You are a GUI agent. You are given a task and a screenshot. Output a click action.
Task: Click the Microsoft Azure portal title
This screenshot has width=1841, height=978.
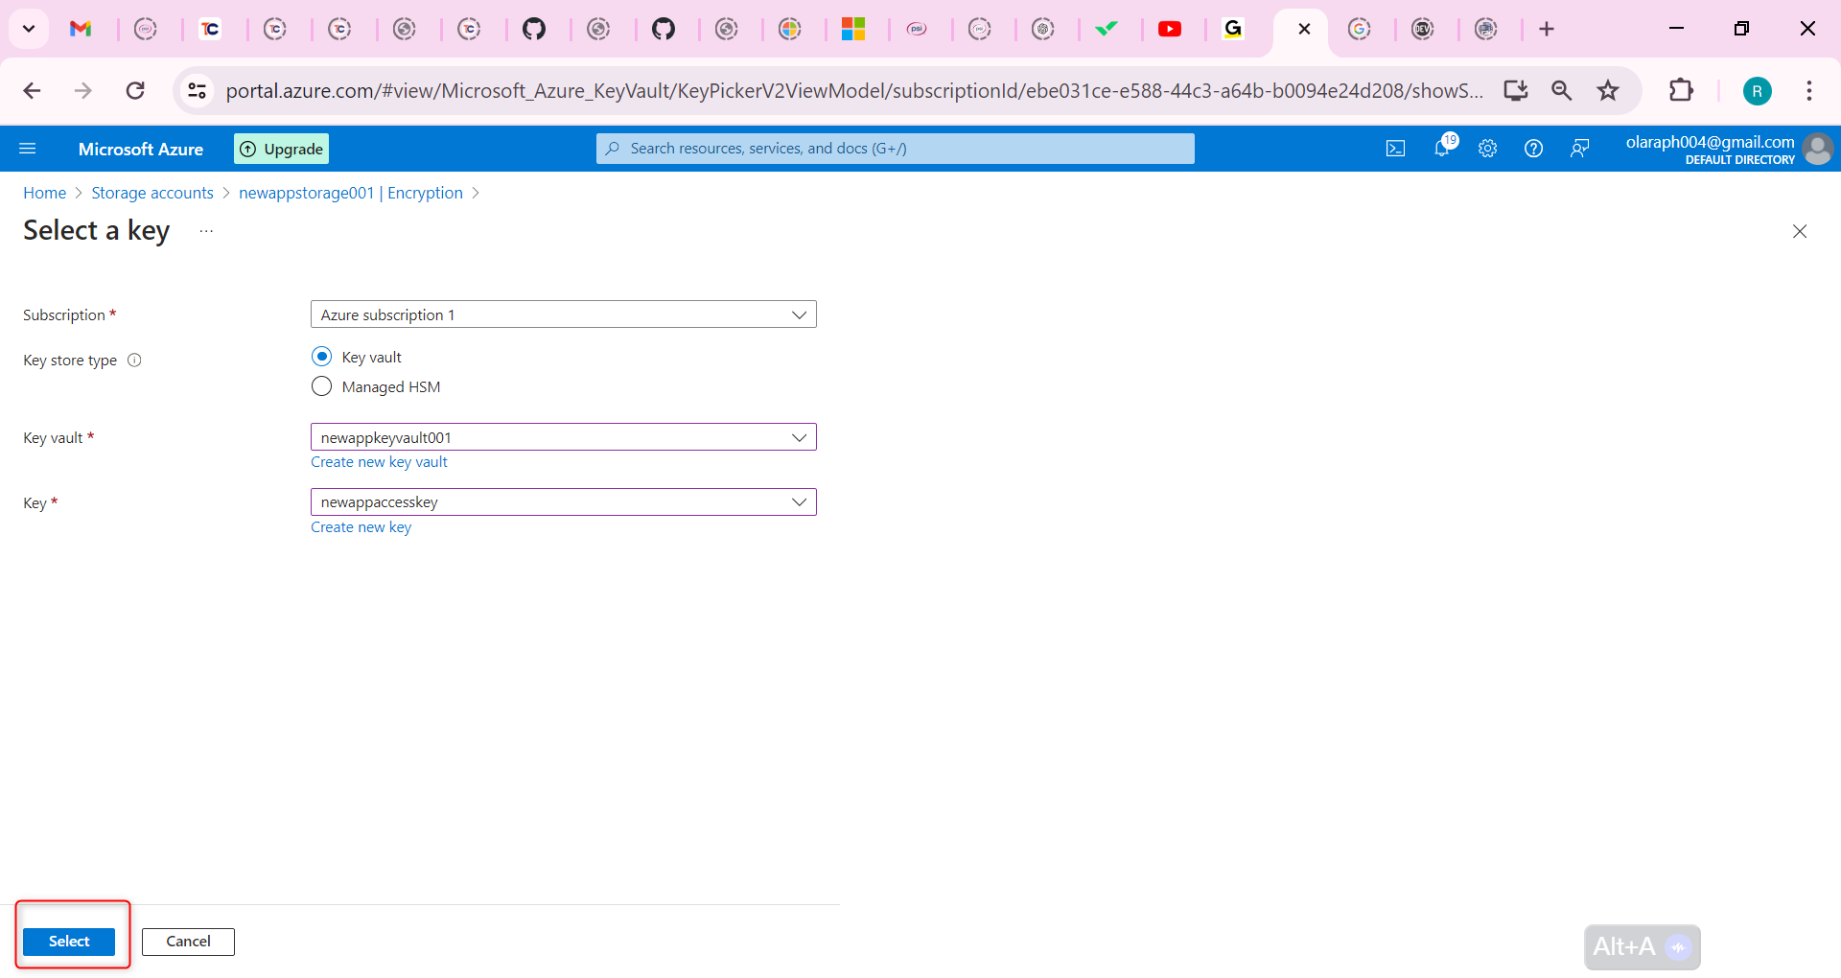pyautogui.click(x=141, y=149)
